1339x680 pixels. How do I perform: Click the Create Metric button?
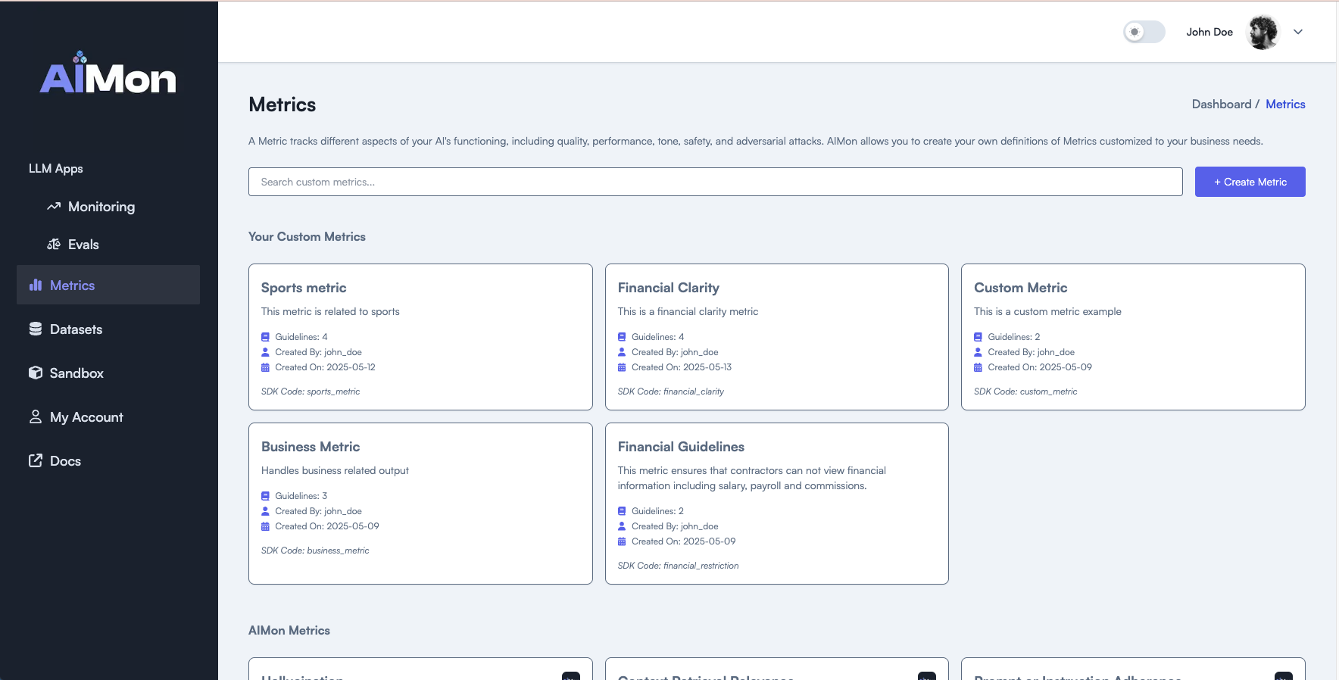tap(1250, 182)
